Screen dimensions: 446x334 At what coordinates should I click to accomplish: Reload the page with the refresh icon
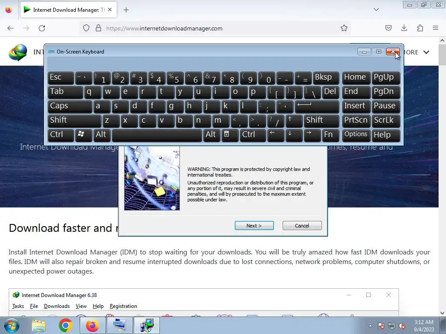(x=42, y=28)
